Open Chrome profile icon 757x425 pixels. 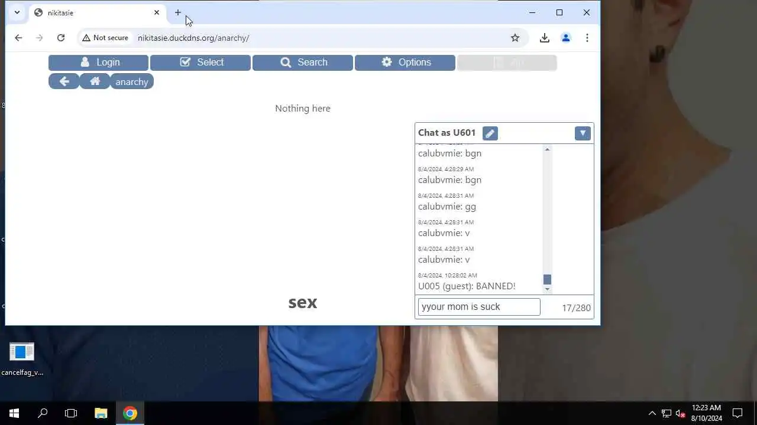[x=566, y=38]
